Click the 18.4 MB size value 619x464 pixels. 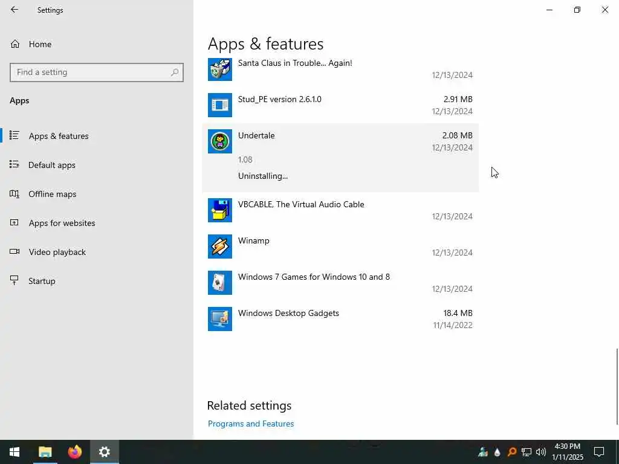point(458,313)
